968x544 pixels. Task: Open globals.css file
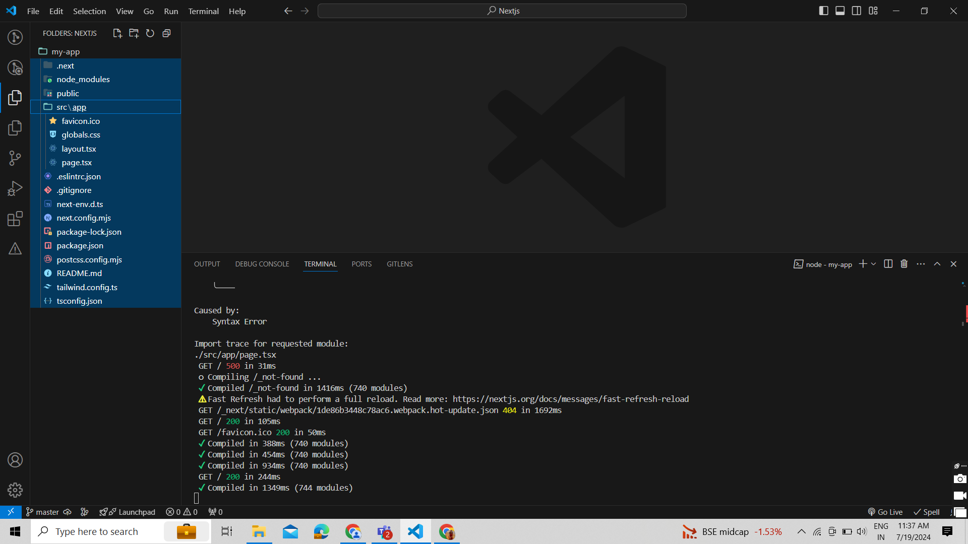click(105, 134)
